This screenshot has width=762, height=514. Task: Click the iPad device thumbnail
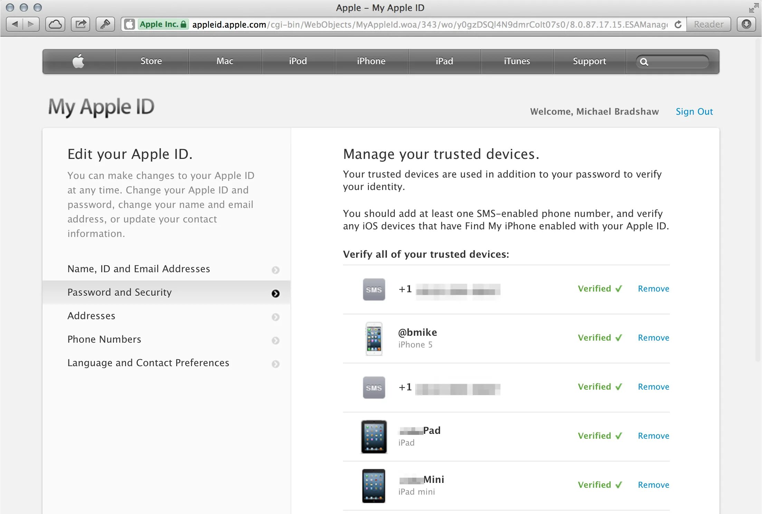point(374,437)
